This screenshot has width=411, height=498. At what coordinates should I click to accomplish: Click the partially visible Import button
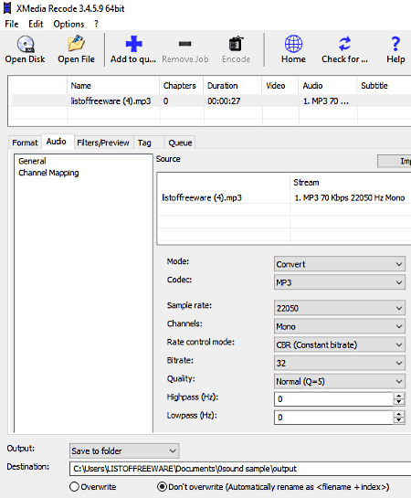(395, 161)
